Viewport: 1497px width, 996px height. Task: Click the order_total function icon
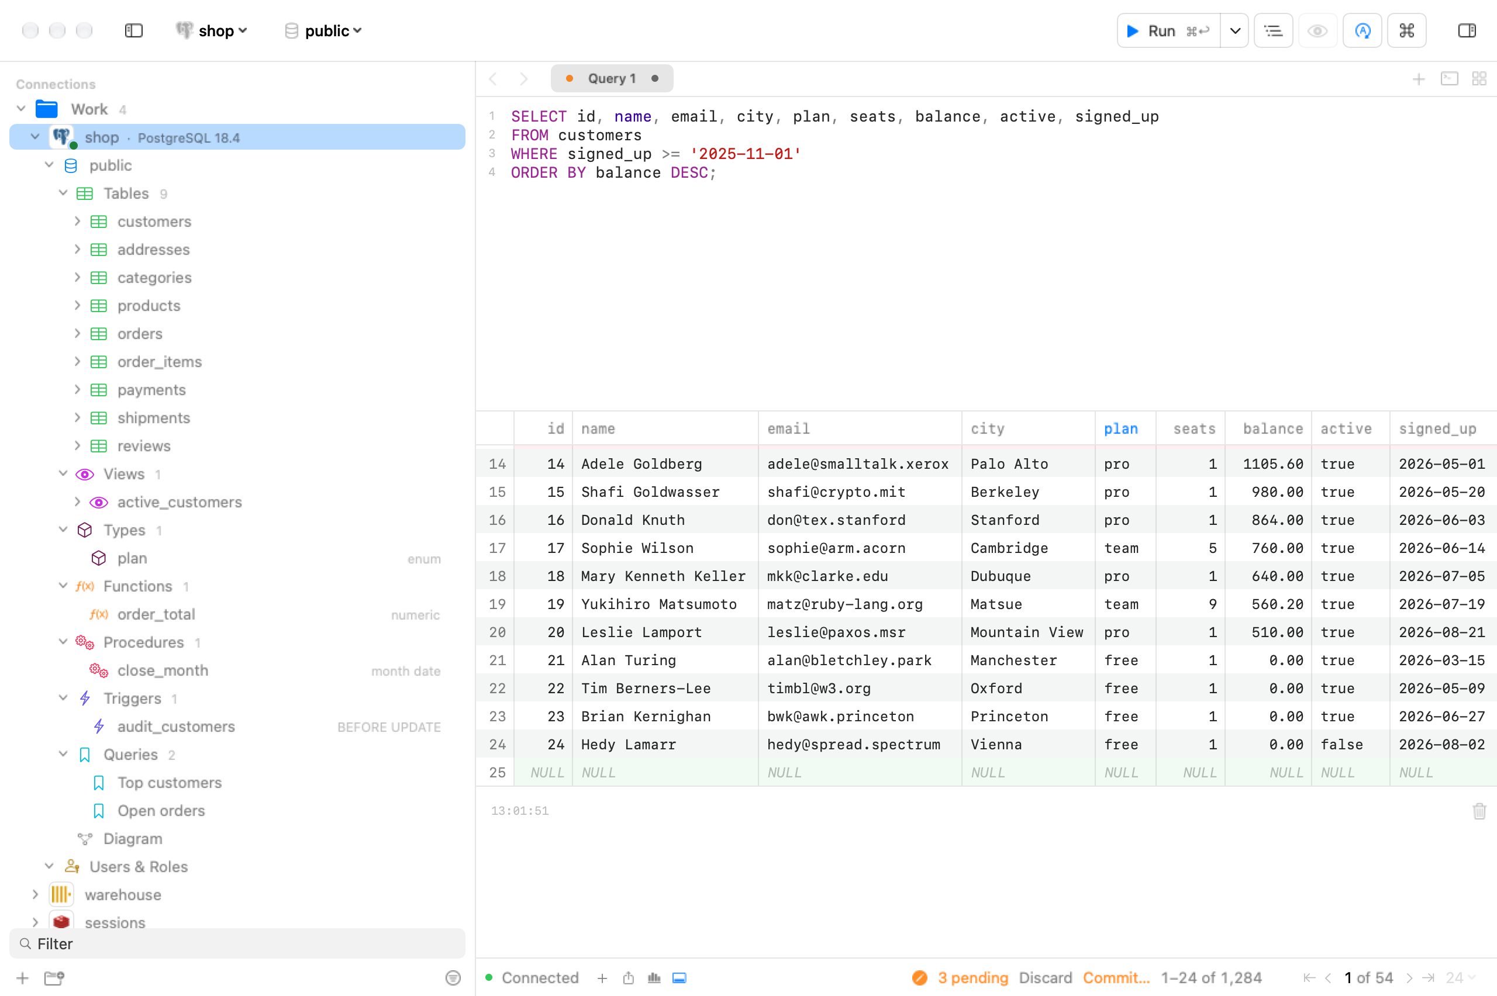pyautogui.click(x=98, y=614)
